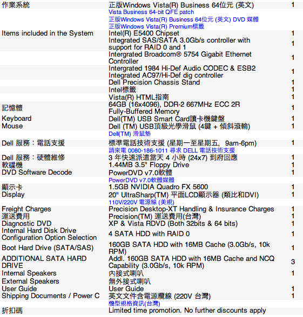This screenshot has width=303, height=317.
Task: Select the 'Intel標籤' entry
Action: [x=122, y=89]
